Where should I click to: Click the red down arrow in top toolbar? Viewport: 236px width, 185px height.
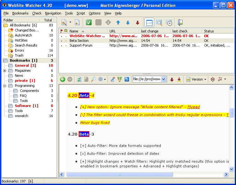138,23
